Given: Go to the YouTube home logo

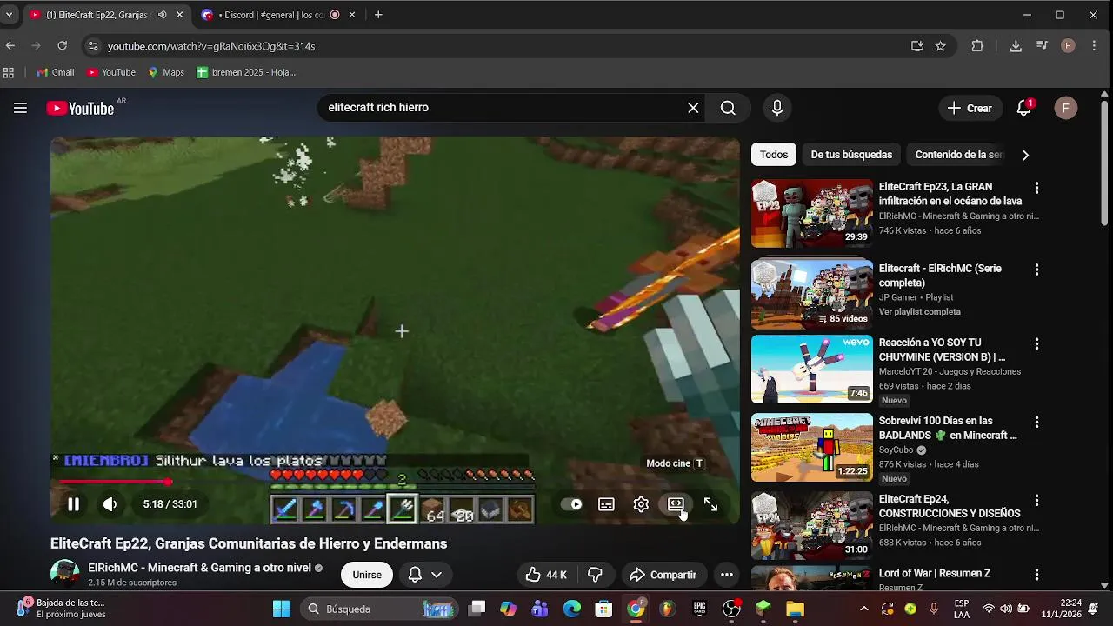Looking at the screenshot, I should [x=80, y=108].
